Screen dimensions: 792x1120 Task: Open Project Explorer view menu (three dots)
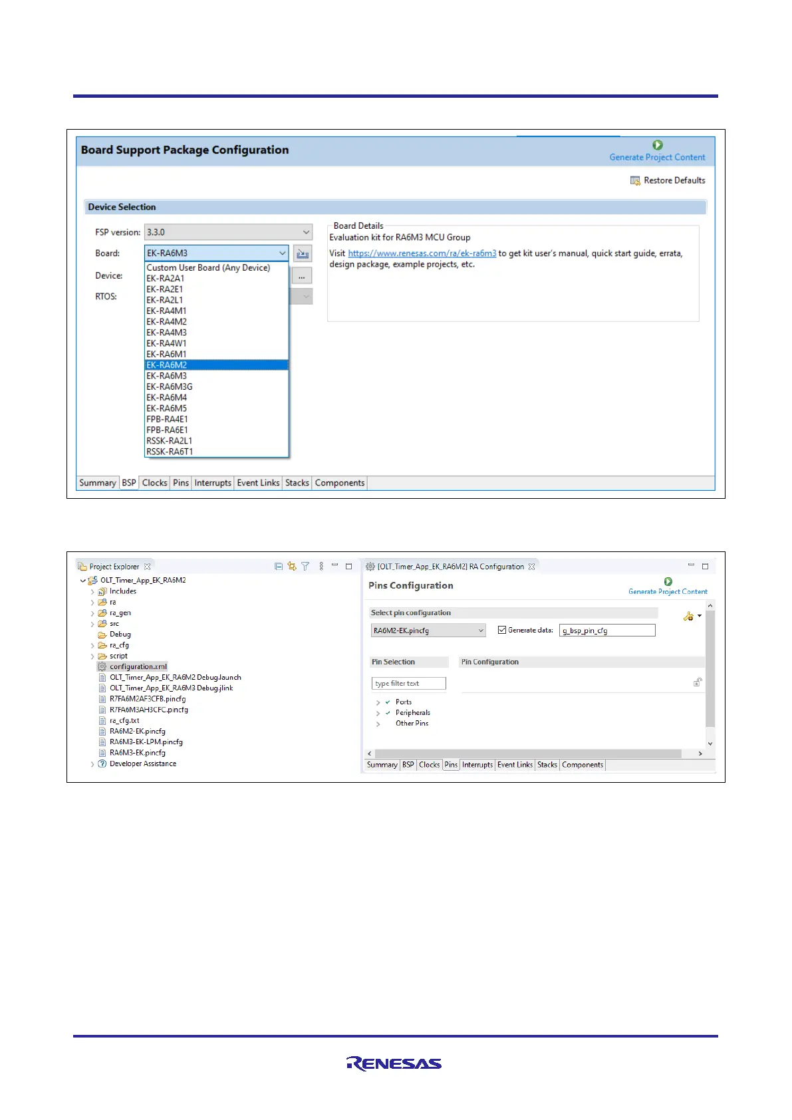point(321,567)
